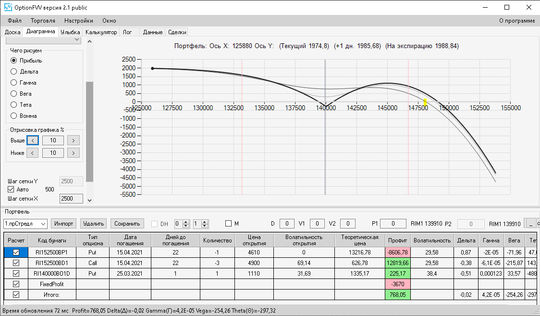Click the profit cell 12819,66
This screenshot has width=540, height=316.
click(397, 263)
